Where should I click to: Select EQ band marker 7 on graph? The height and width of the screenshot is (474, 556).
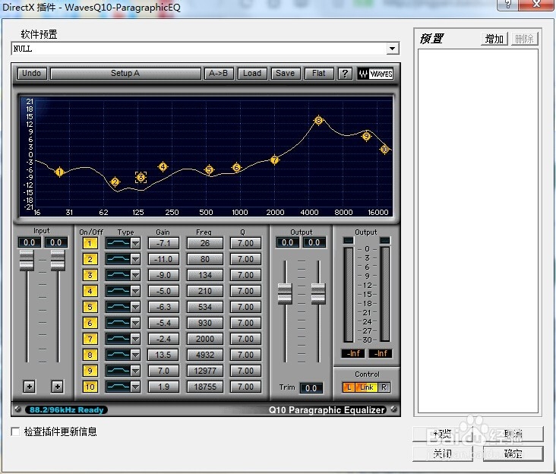(x=274, y=160)
